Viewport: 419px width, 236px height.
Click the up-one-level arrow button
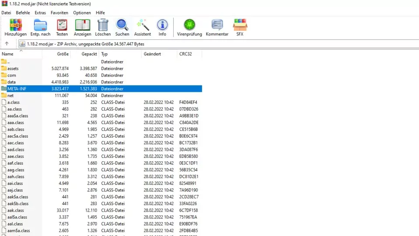(x=7, y=44)
